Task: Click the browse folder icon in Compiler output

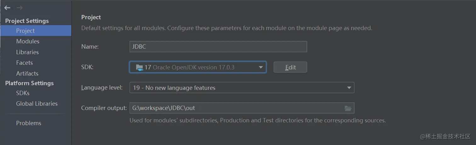Action: tap(348, 108)
